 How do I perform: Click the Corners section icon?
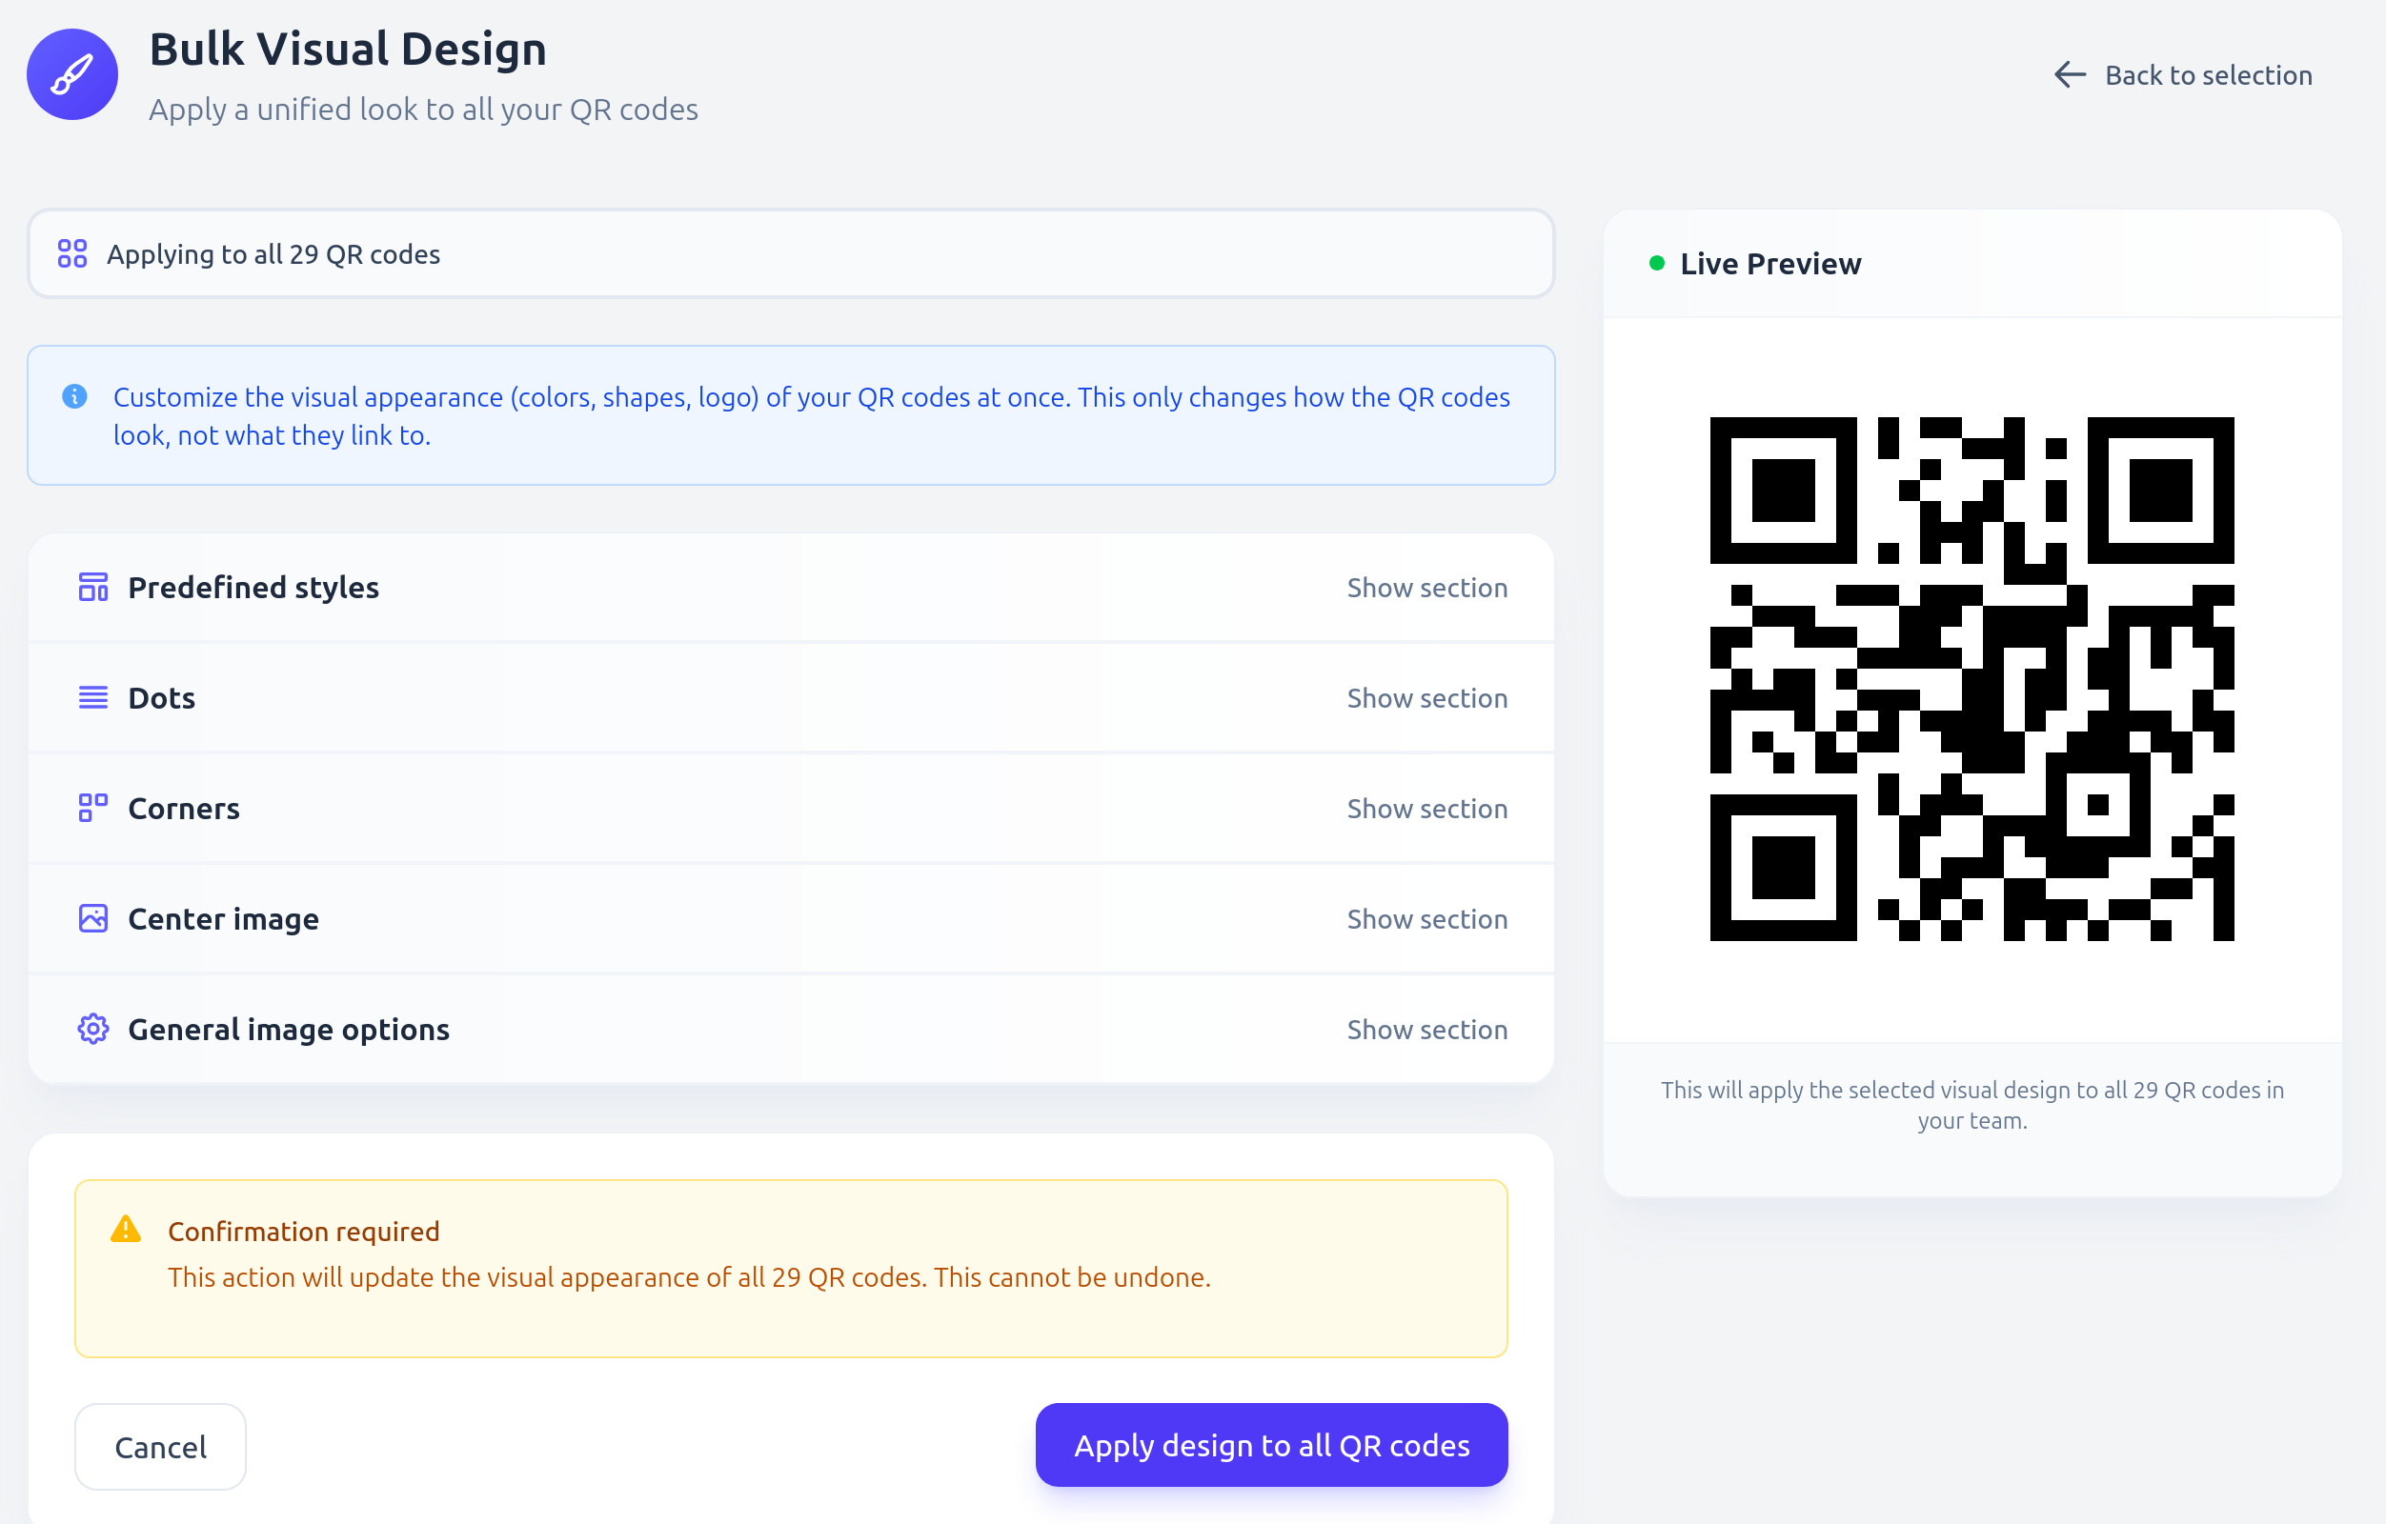point(92,807)
